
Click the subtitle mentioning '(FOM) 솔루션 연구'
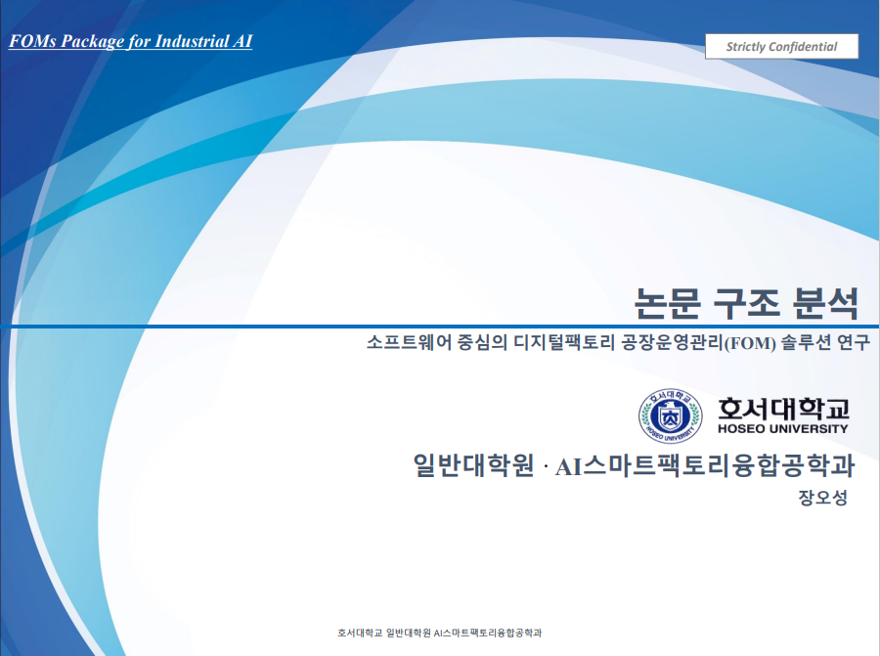coord(618,342)
